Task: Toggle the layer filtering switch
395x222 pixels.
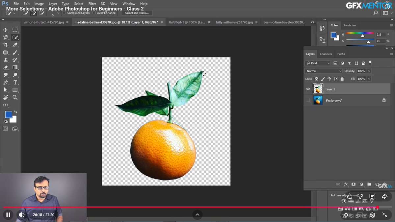Action: pyautogui.click(x=370, y=62)
